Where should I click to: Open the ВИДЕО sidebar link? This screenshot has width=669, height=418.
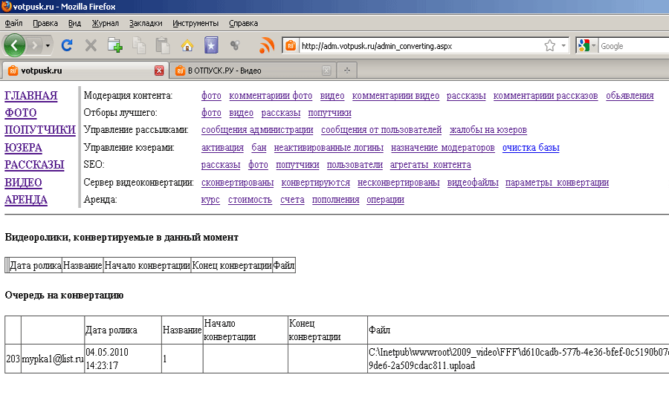(x=23, y=183)
